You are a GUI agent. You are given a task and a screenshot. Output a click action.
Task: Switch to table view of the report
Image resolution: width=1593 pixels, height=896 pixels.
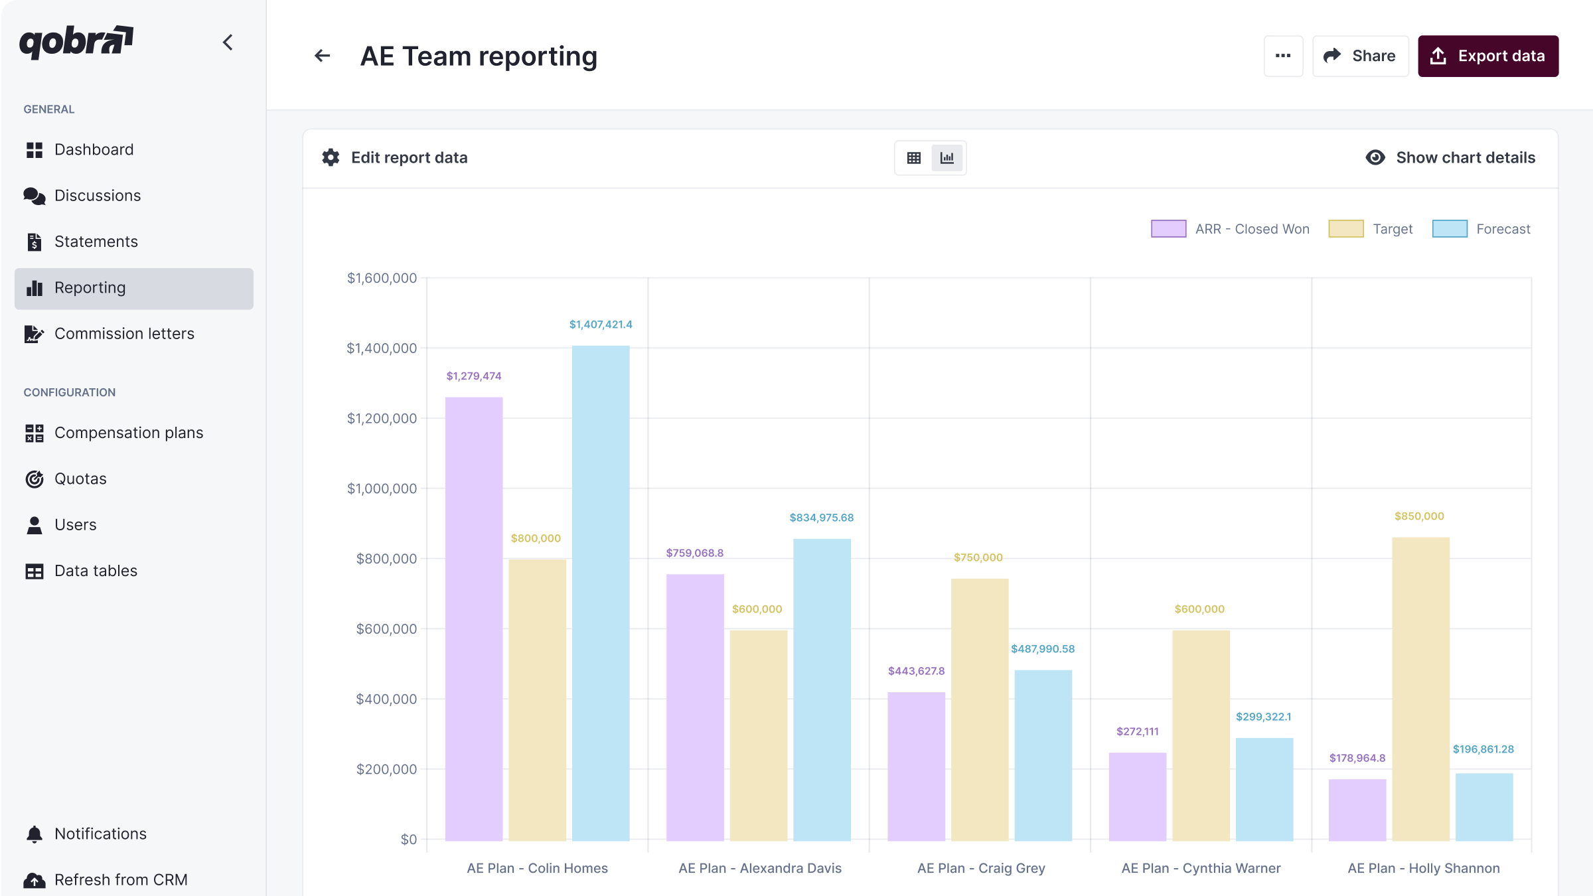click(914, 158)
